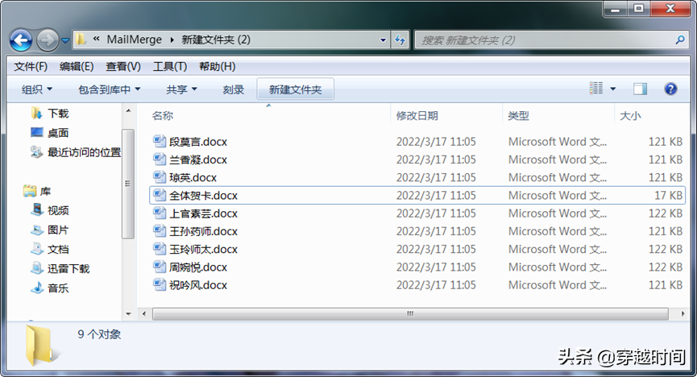Open the 迅雷下载 library
The width and height of the screenshot is (697, 377).
(x=68, y=268)
